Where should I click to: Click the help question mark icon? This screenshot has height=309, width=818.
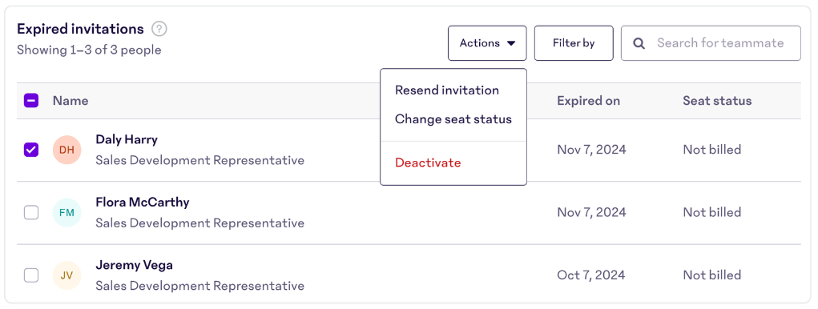pyautogui.click(x=159, y=29)
